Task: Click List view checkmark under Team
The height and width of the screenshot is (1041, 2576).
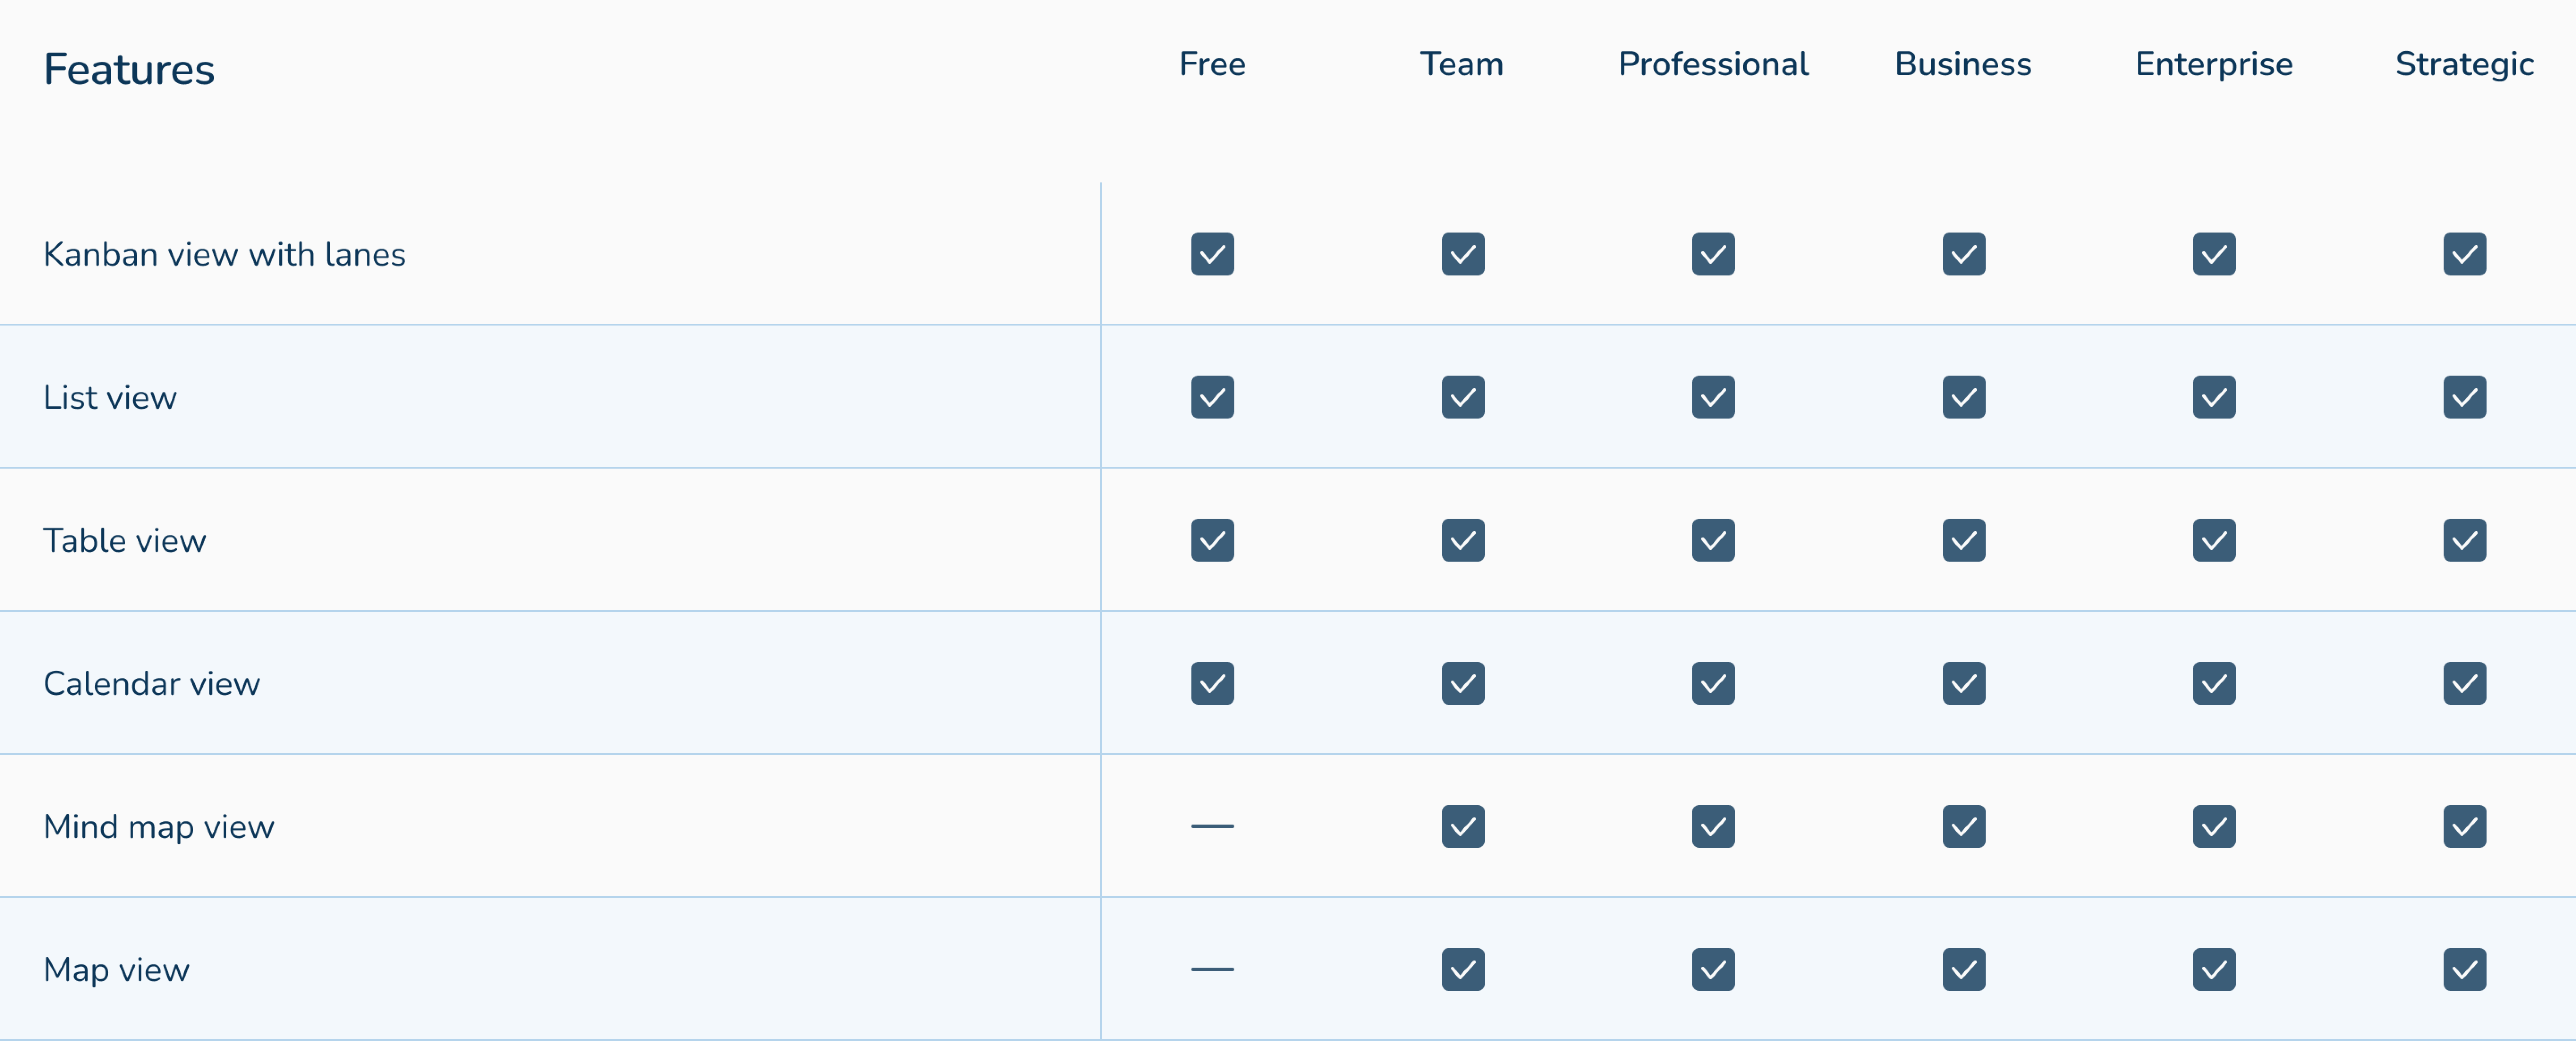Action: click(1463, 397)
